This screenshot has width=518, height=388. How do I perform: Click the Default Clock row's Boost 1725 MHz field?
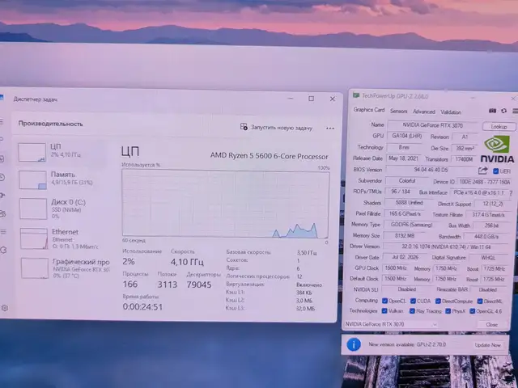click(494, 280)
